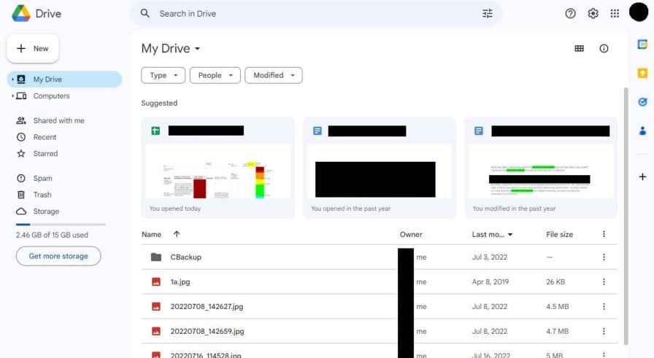Open the My Drive title dropdown
Image resolution: width=654 pixels, height=358 pixels.
tap(171, 48)
